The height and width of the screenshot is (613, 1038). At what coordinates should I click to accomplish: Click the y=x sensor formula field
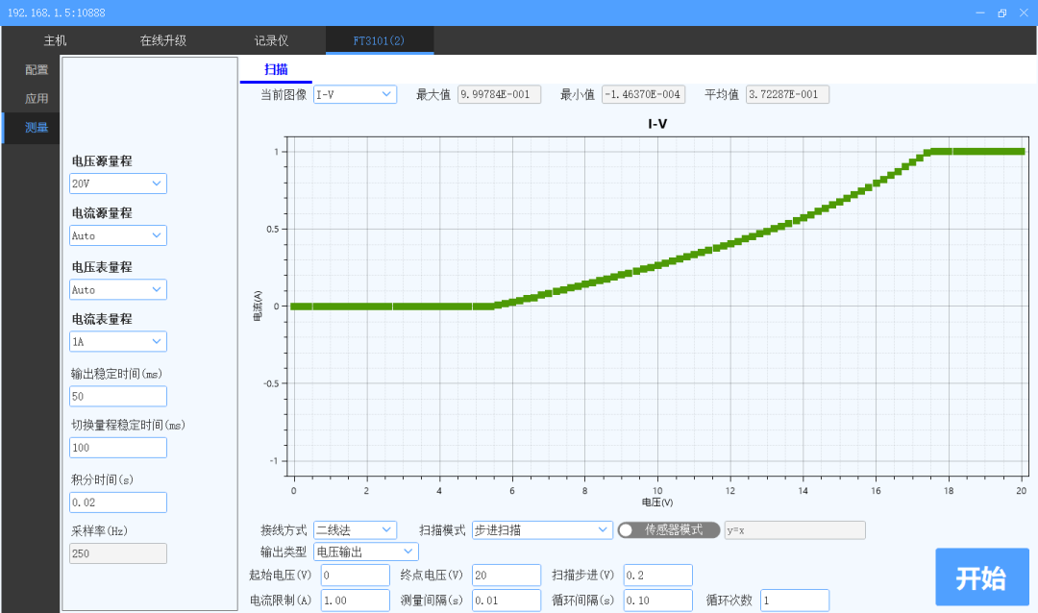coord(795,530)
